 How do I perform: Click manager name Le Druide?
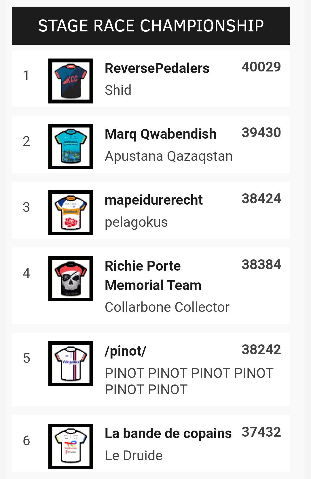pyautogui.click(x=134, y=456)
